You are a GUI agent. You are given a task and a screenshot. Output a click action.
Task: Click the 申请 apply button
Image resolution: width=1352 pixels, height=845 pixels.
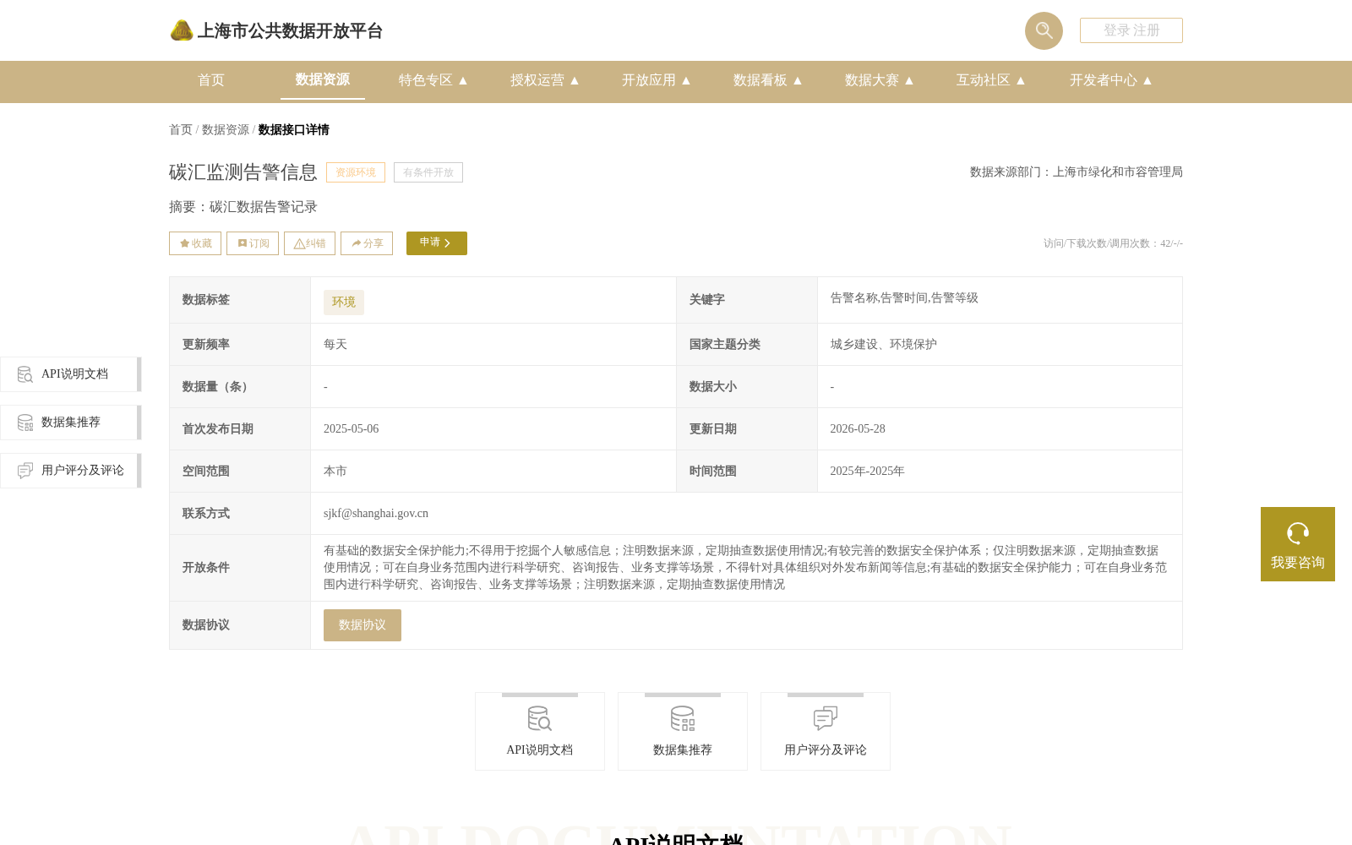[437, 243]
